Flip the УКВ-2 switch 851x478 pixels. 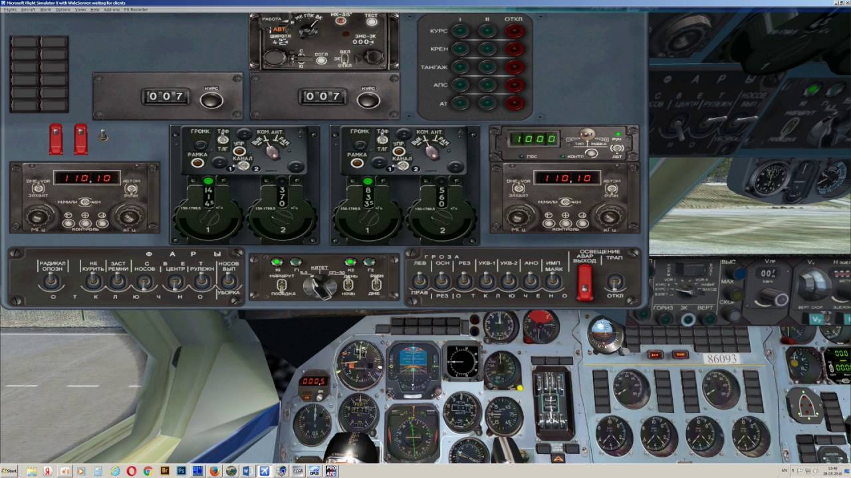pos(509,281)
